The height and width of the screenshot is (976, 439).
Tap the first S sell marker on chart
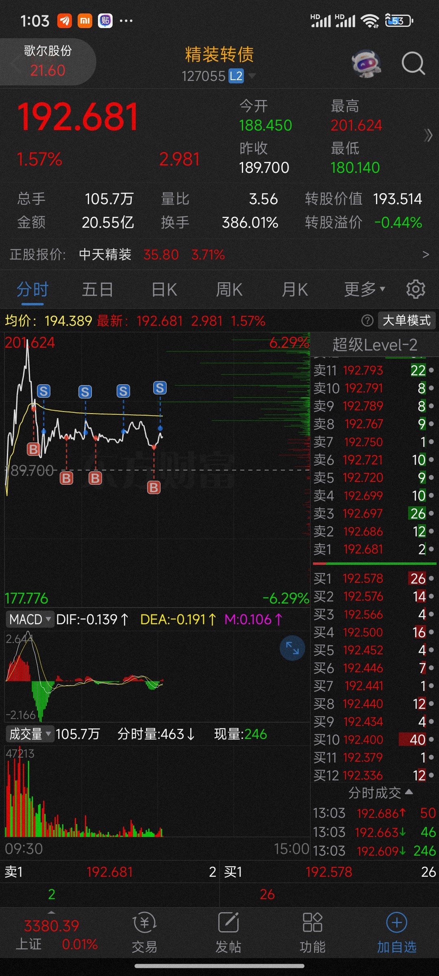[43, 391]
